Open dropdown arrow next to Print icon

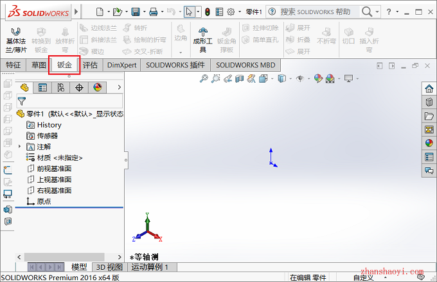click(x=162, y=12)
